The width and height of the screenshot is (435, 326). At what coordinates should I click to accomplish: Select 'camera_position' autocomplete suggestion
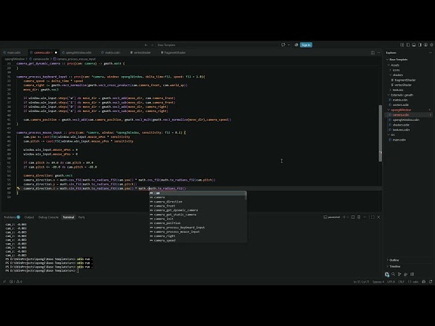click(x=198, y=223)
